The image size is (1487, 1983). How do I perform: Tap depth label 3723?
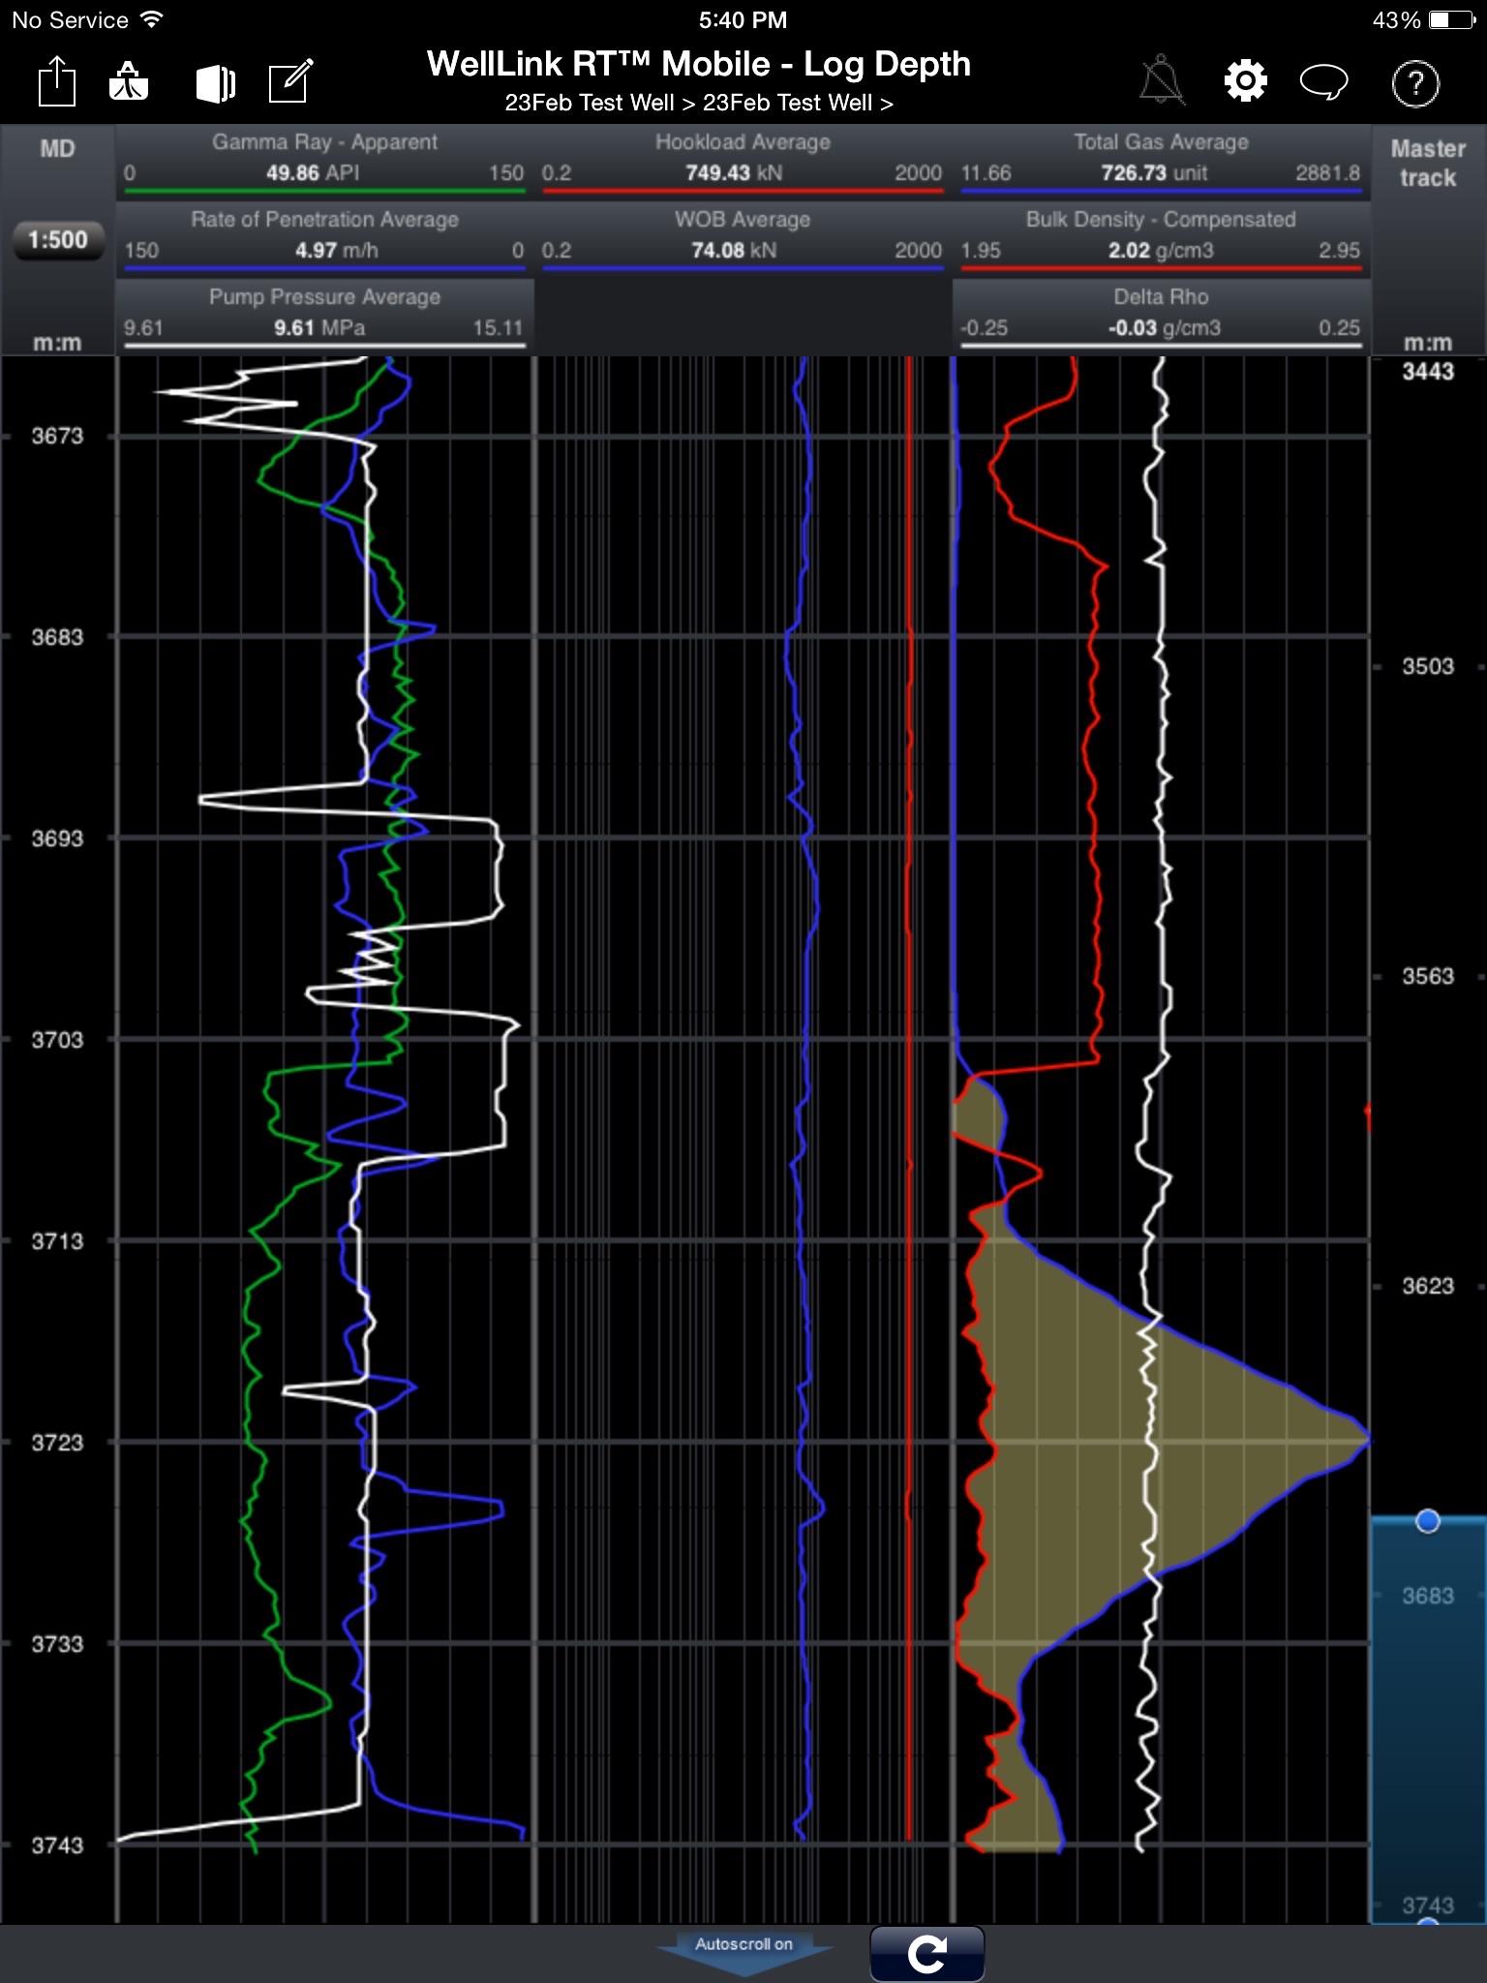[57, 1443]
